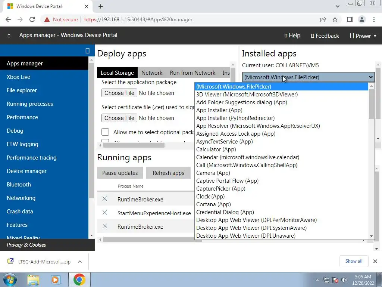382x287 pixels.
Task: Click Show all downloads
Action: pyautogui.click(x=354, y=261)
